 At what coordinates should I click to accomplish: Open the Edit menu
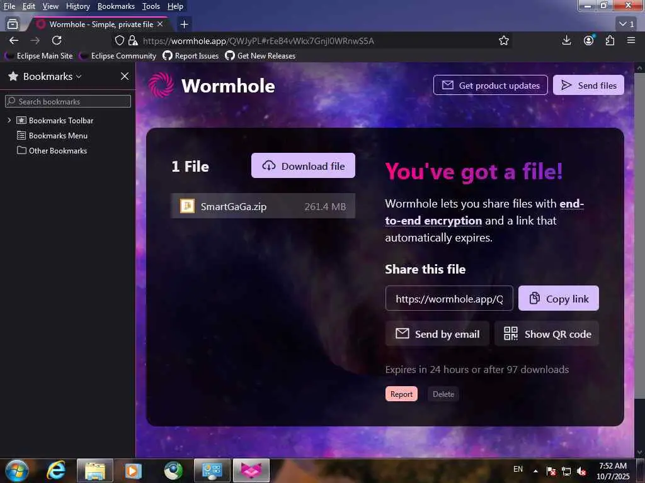tap(29, 6)
